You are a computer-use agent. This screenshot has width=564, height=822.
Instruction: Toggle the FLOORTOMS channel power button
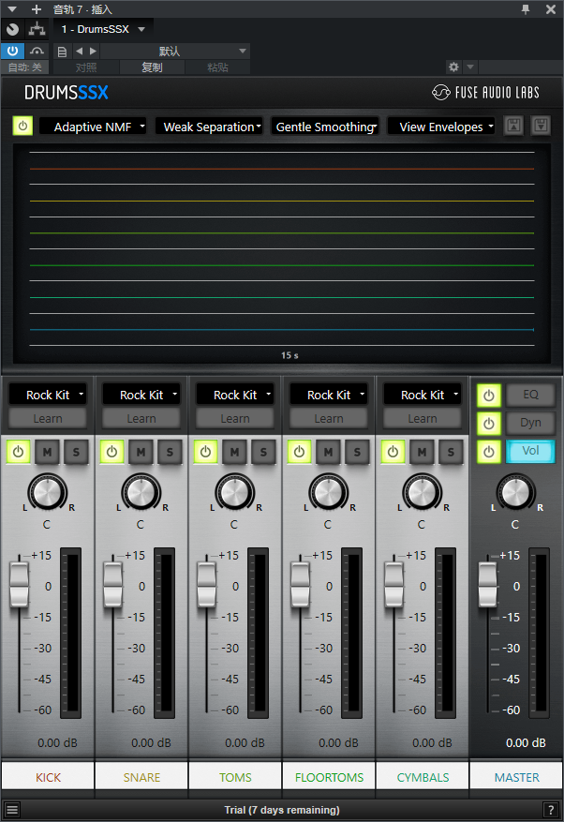(299, 452)
